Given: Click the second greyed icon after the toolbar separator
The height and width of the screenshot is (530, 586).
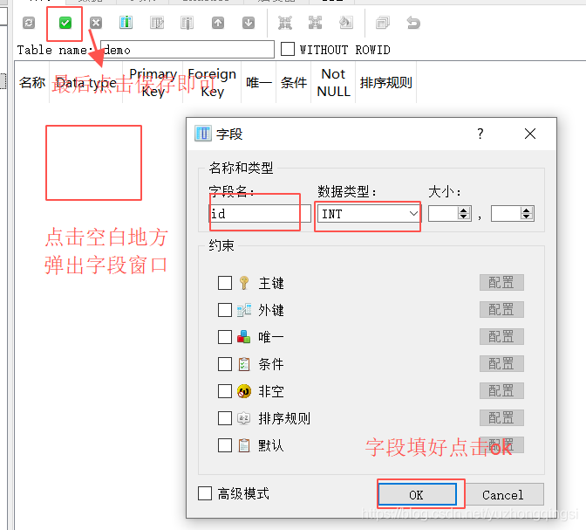Looking at the screenshot, I should coord(315,23).
